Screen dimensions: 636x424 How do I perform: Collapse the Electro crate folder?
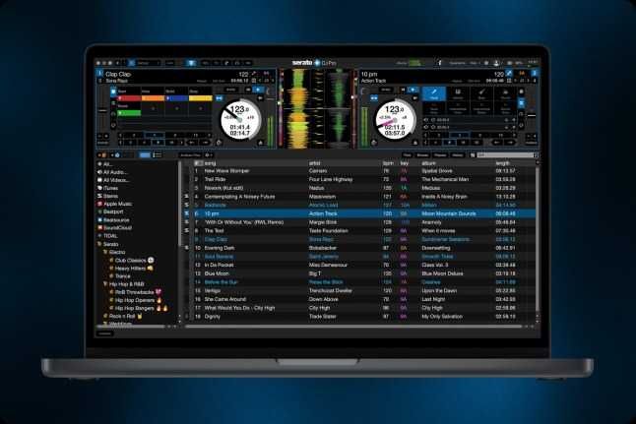click(x=105, y=252)
